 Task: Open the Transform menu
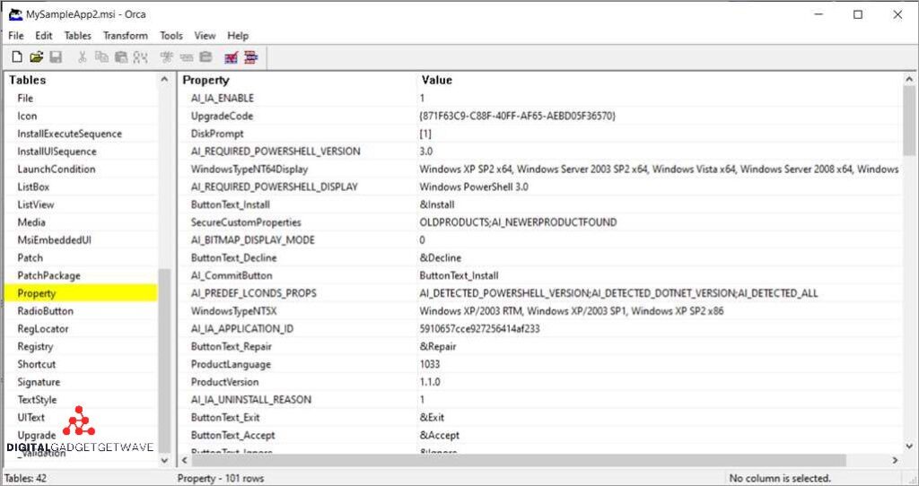[125, 36]
